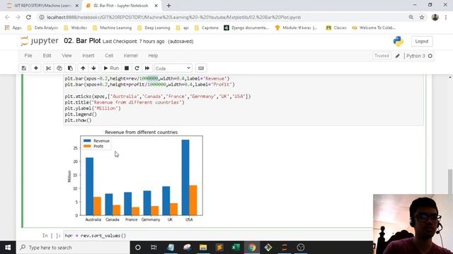Open the Data Analysis bookmark folder
Image resolution: width=453 pixels, height=254 pixels.
42,28
